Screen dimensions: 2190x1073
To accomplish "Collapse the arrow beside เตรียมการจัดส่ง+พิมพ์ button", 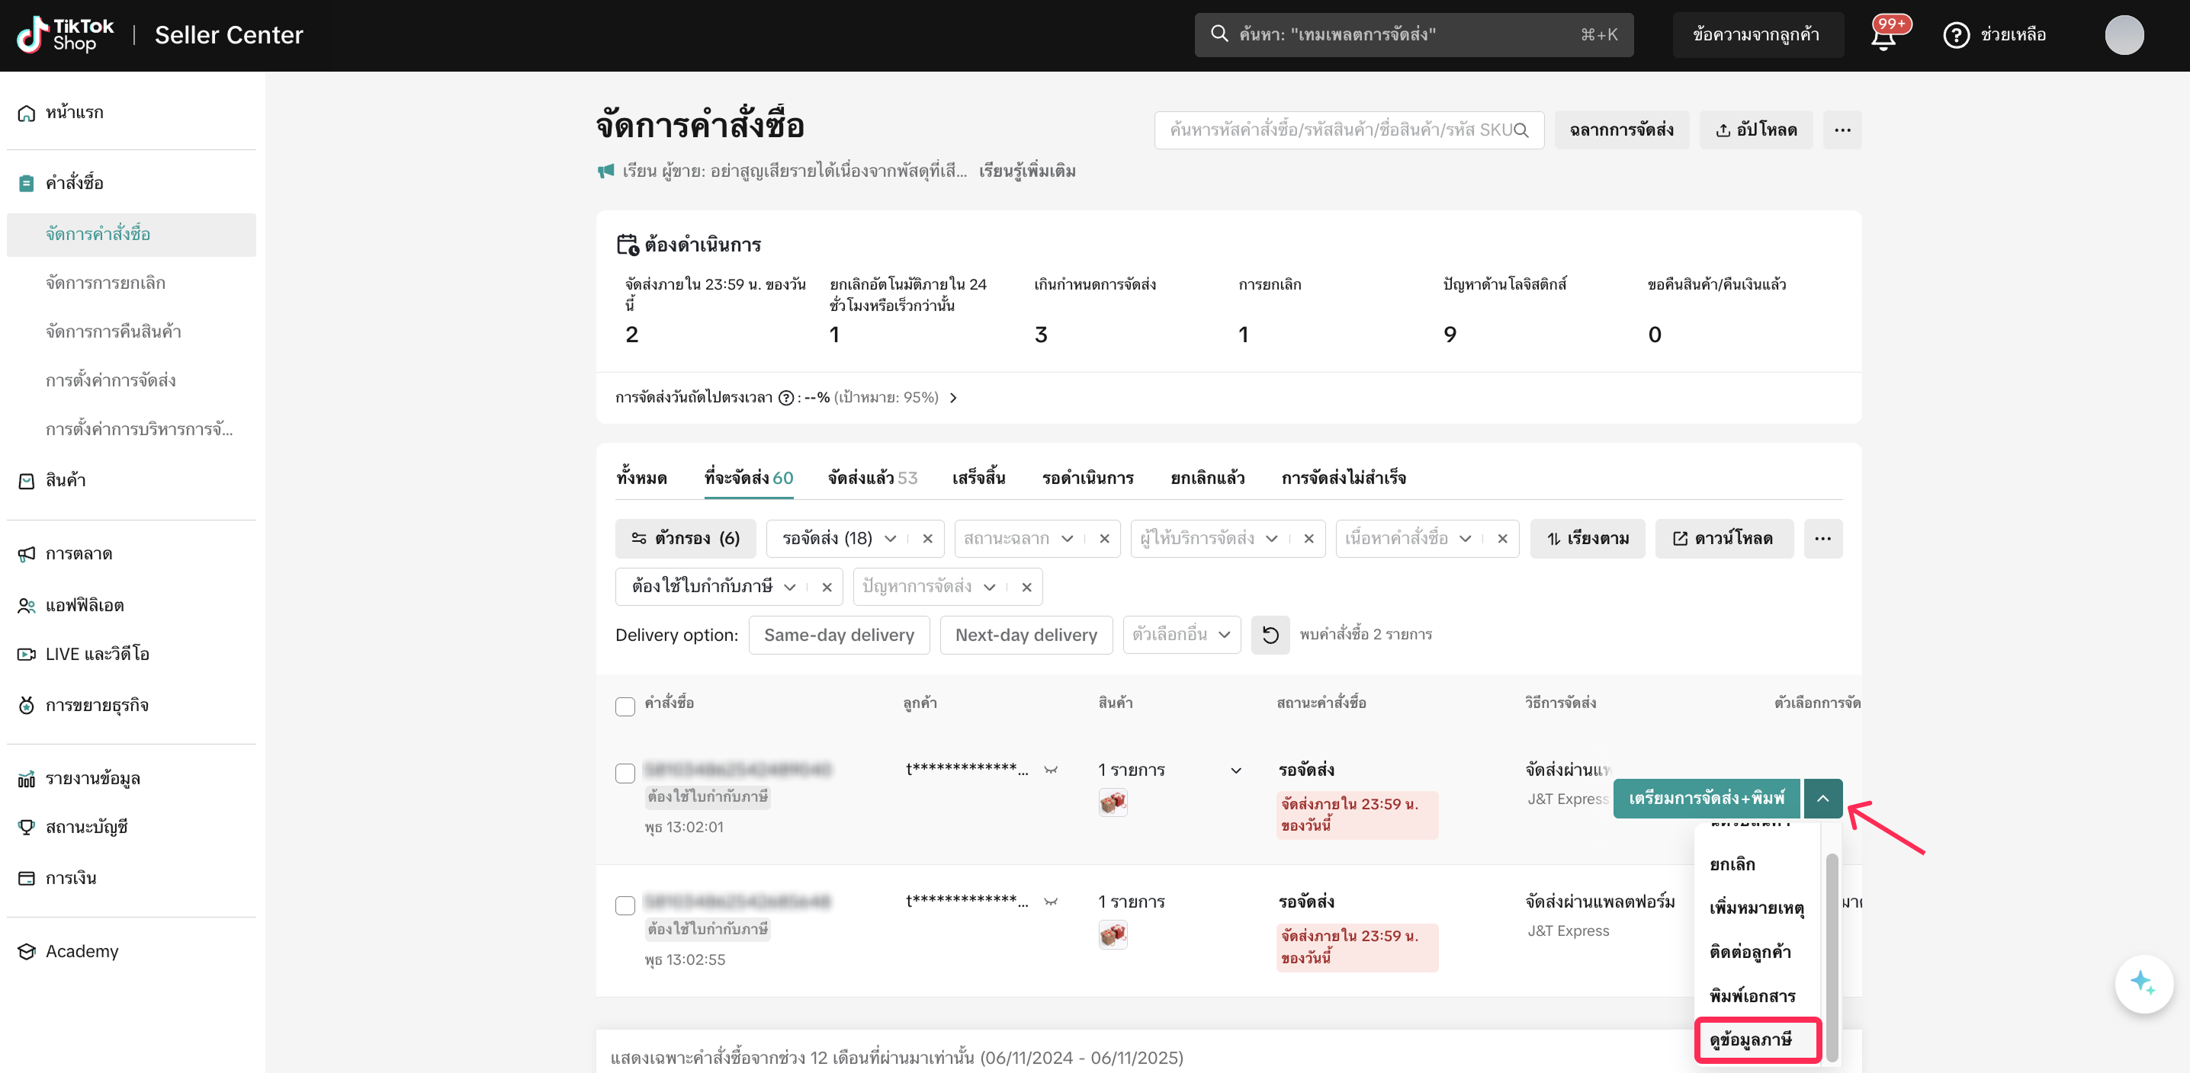I will click(1822, 799).
